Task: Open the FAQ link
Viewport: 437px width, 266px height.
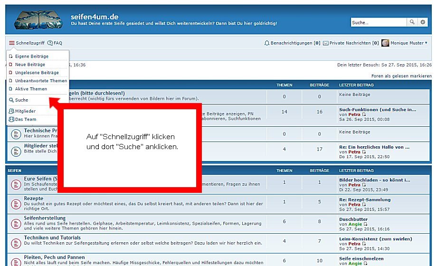Action: tap(57, 43)
